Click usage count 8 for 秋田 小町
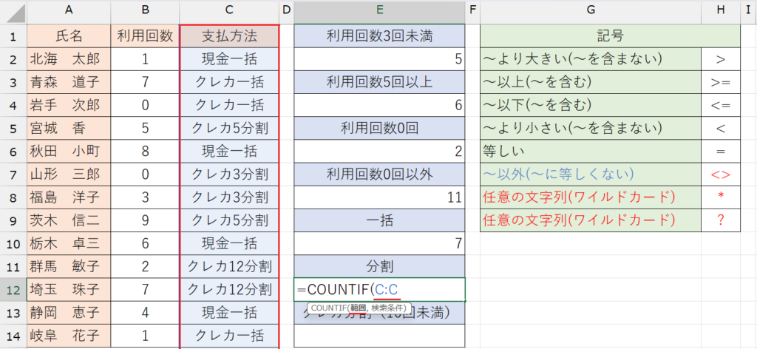The image size is (757, 349). (x=145, y=151)
